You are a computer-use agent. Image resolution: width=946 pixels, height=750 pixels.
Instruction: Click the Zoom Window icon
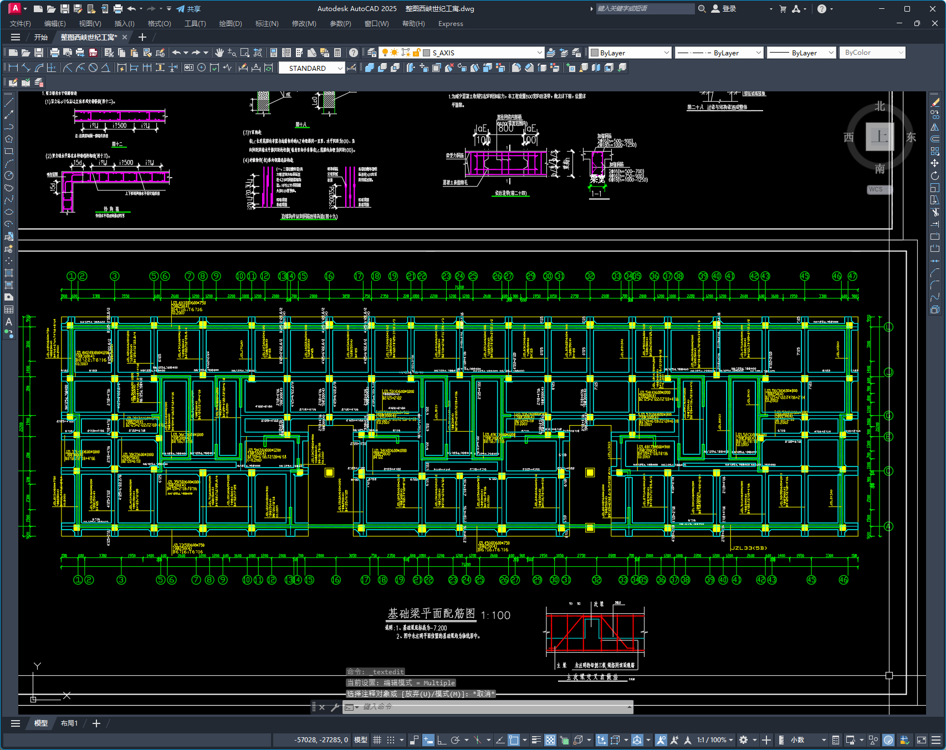pos(244,53)
